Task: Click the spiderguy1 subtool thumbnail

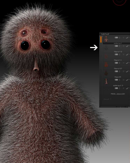Action: coord(106,39)
